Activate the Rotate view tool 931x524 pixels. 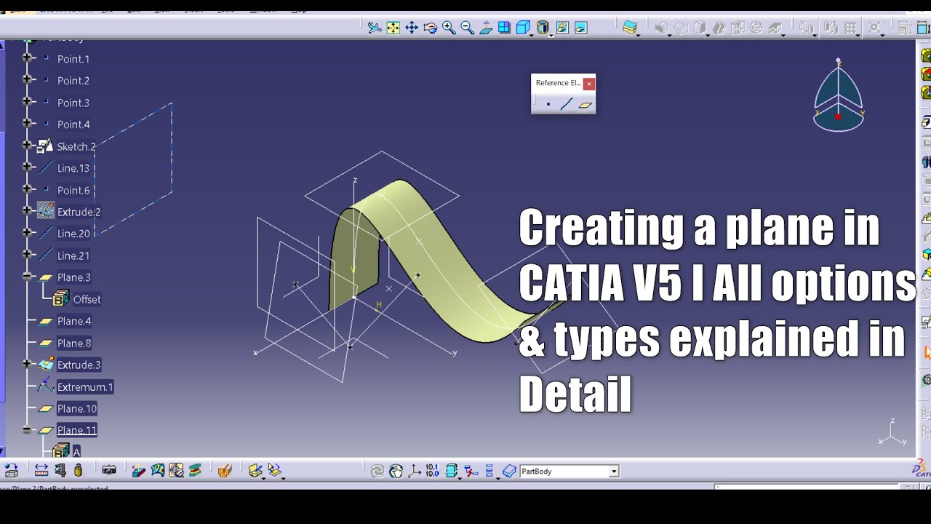430,28
